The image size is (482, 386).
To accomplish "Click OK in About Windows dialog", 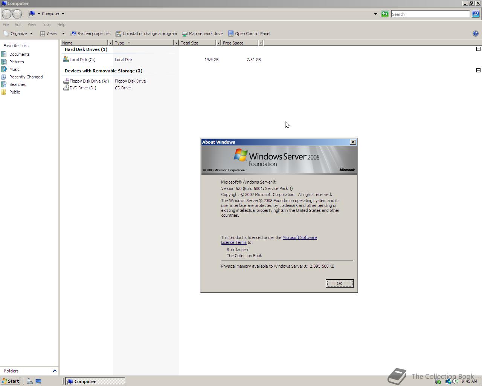I will click(339, 283).
